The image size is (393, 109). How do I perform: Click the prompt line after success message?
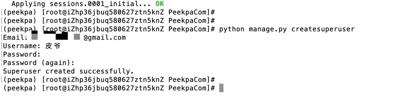pyautogui.click(x=109, y=80)
